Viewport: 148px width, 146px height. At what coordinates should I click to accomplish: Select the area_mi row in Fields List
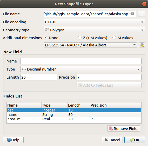[74, 119]
